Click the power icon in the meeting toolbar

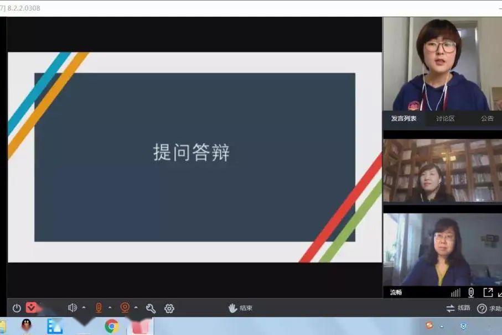[17, 308]
